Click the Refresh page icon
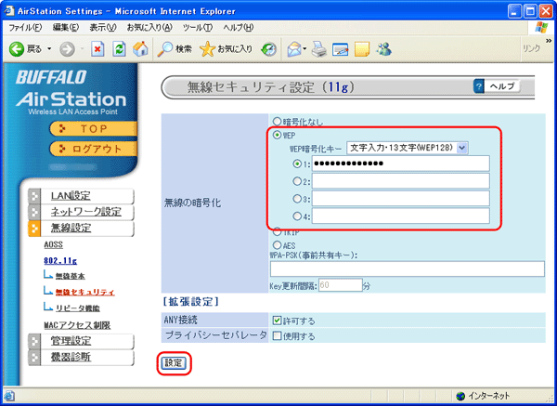Screen dimensions: 557x406 (x=119, y=48)
